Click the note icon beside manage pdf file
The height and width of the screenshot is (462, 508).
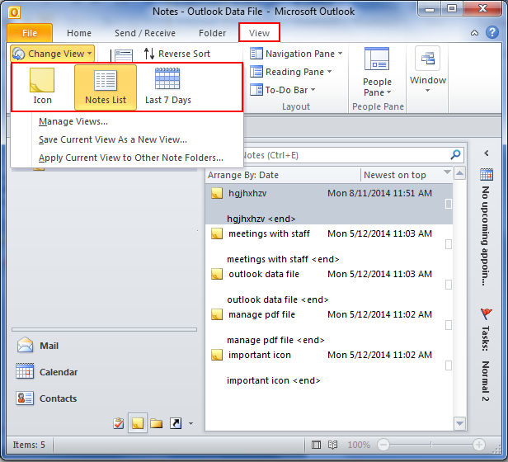(216, 314)
